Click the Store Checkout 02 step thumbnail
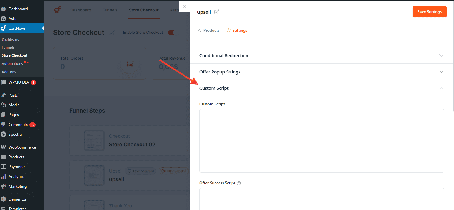The height and width of the screenshot is (210, 454). tap(94, 141)
